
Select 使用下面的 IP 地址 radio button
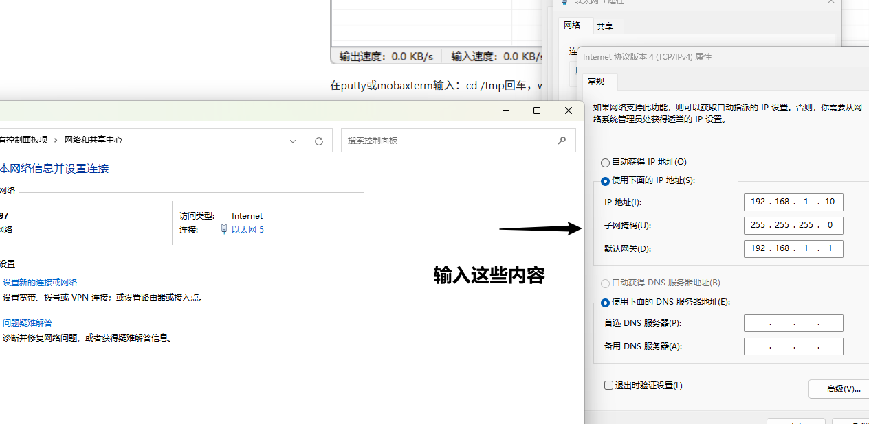coord(605,181)
